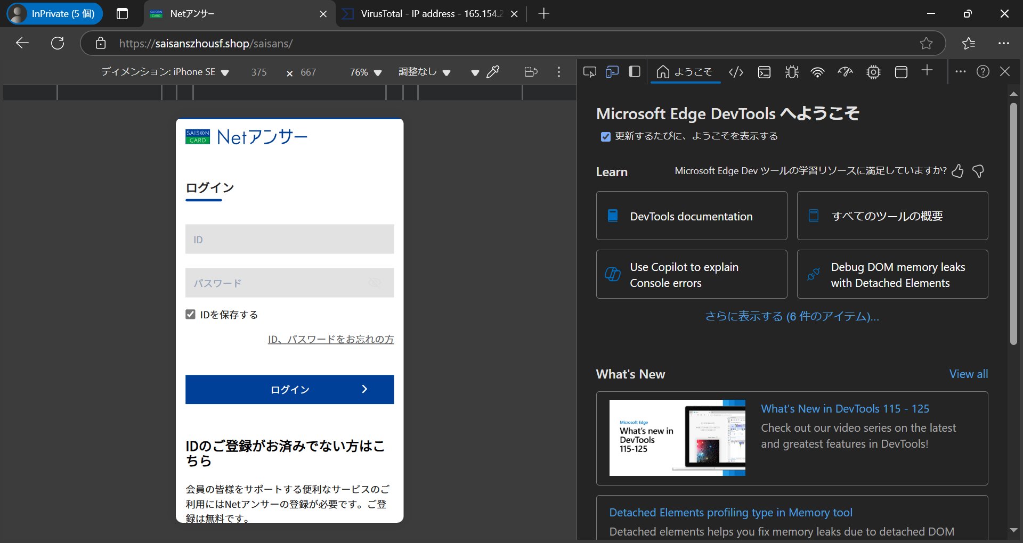Select the inspect element picker icon

tap(589, 72)
